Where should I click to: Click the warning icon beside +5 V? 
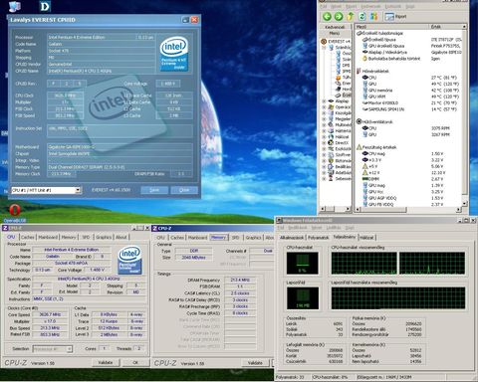click(365, 166)
